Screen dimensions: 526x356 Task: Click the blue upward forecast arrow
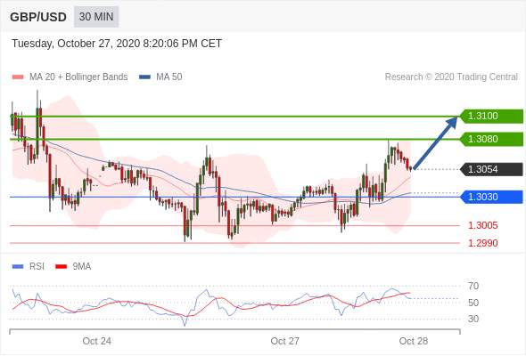click(x=435, y=142)
